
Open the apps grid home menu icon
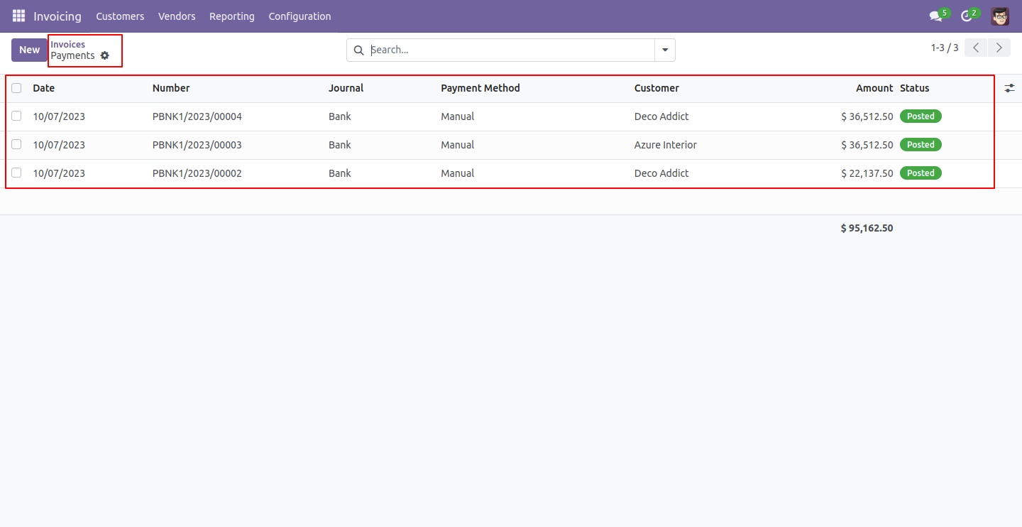tap(18, 16)
